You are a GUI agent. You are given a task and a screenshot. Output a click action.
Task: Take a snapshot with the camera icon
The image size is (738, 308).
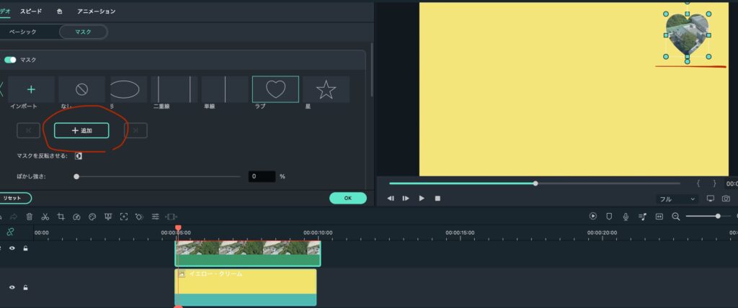click(726, 199)
